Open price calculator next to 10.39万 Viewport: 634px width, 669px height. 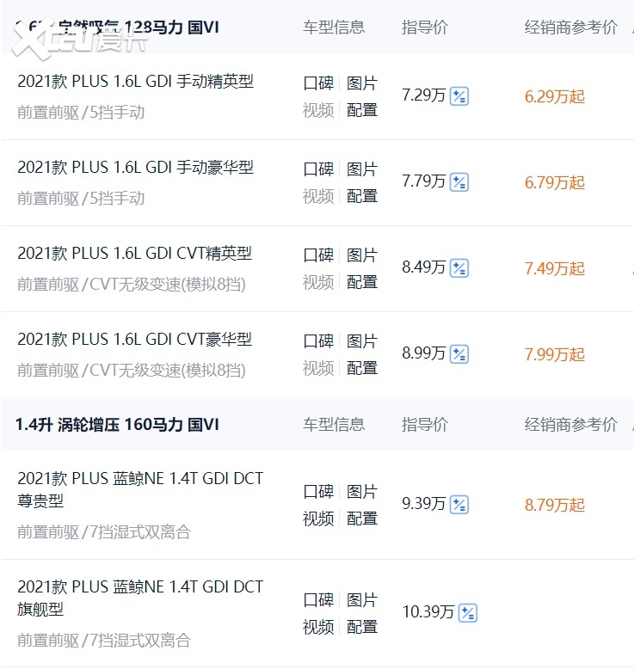(468, 613)
